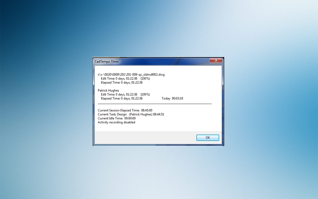The image size is (318, 199).
Task: Click the standalone Patrick Hughes name line
Action: (108, 90)
